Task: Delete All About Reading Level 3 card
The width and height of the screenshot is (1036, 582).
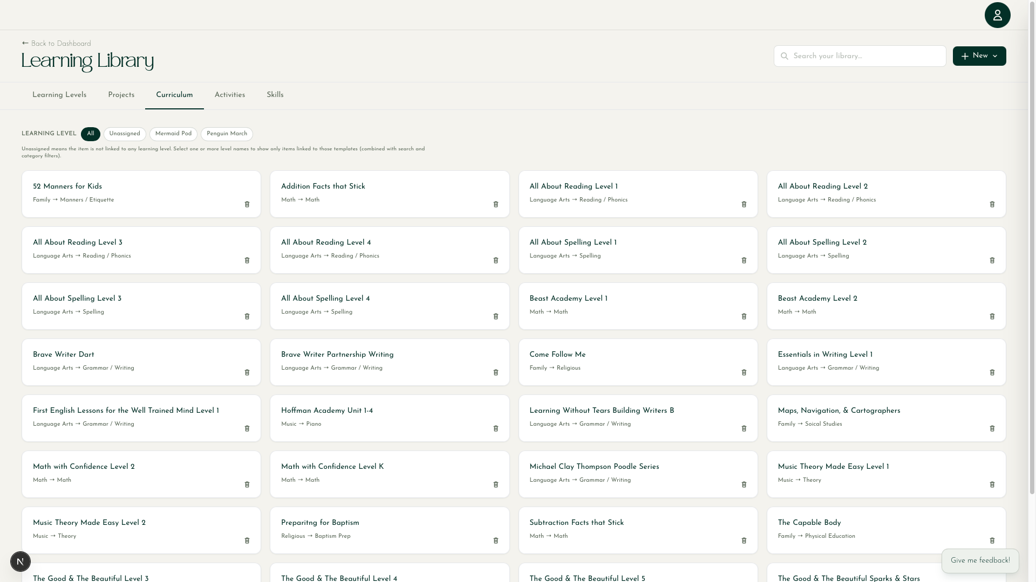Action: [247, 260]
